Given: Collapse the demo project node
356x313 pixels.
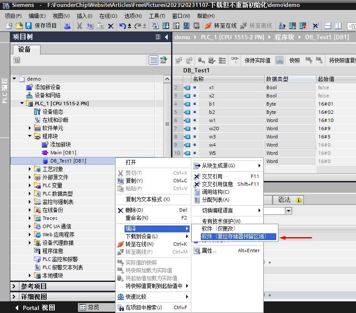Looking at the screenshot, I should (x=14, y=78).
